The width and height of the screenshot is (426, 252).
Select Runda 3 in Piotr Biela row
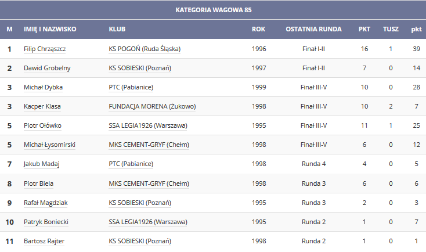(313, 183)
